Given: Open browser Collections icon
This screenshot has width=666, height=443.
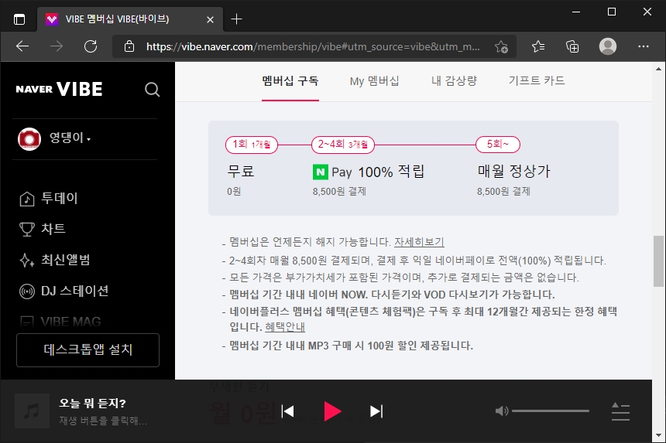Looking at the screenshot, I should tap(572, 46).
